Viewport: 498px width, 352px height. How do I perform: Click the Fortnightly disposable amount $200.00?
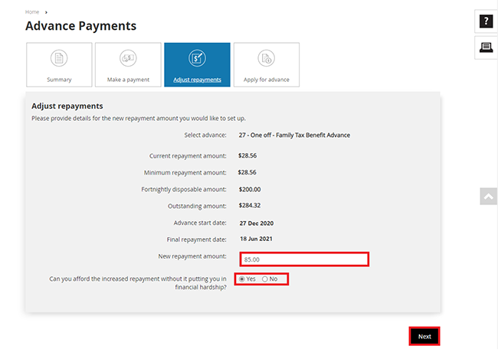tap(250, 189)
